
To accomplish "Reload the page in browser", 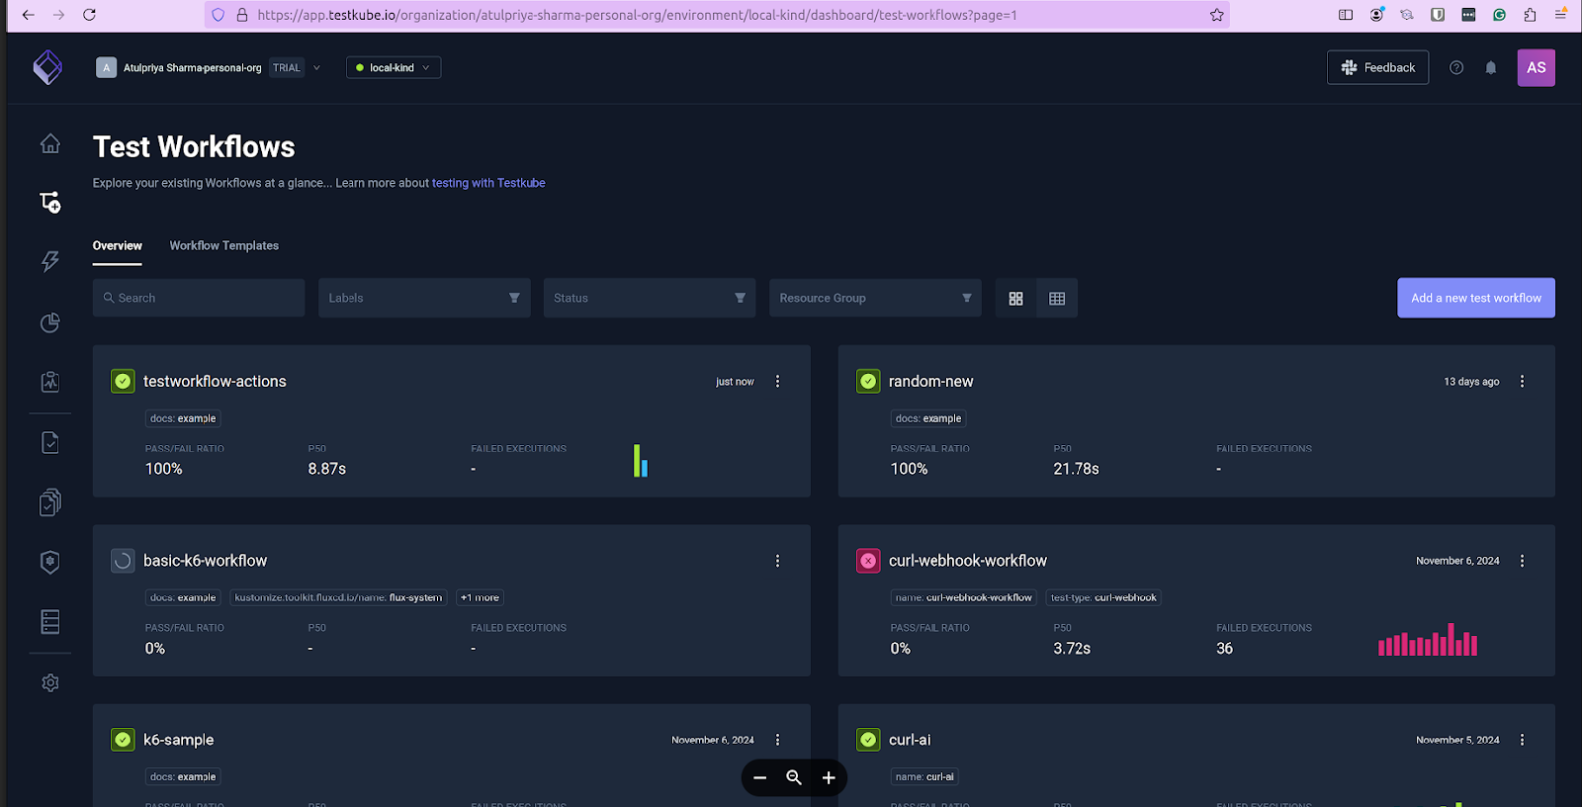I will pos(89,15).
